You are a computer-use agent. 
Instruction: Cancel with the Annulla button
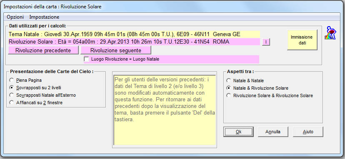click(273, 132)
